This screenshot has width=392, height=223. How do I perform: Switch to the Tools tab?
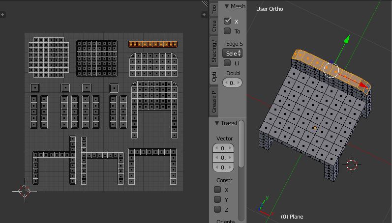click(214, 9)
